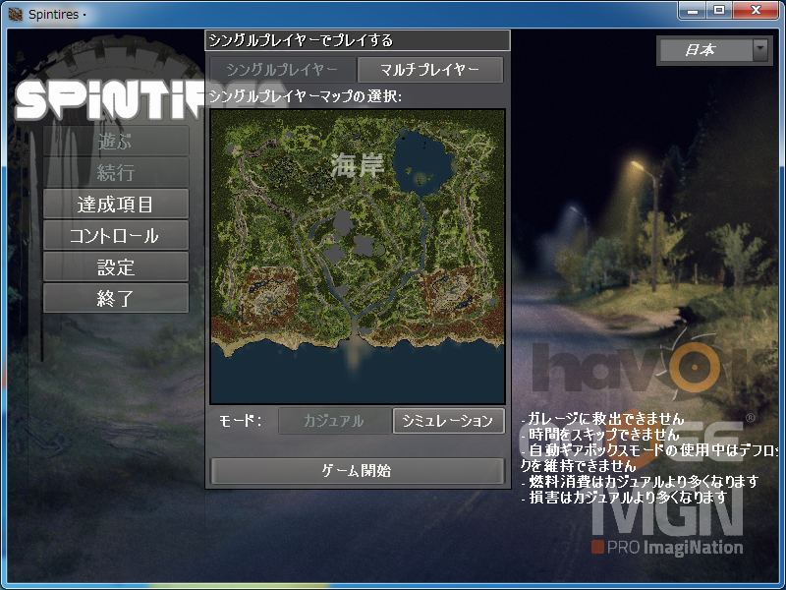Viewport: 786px width, 590px height.
Task: Switch to the シングルプレイヤー tab
Action: click(x=283, y=69)
